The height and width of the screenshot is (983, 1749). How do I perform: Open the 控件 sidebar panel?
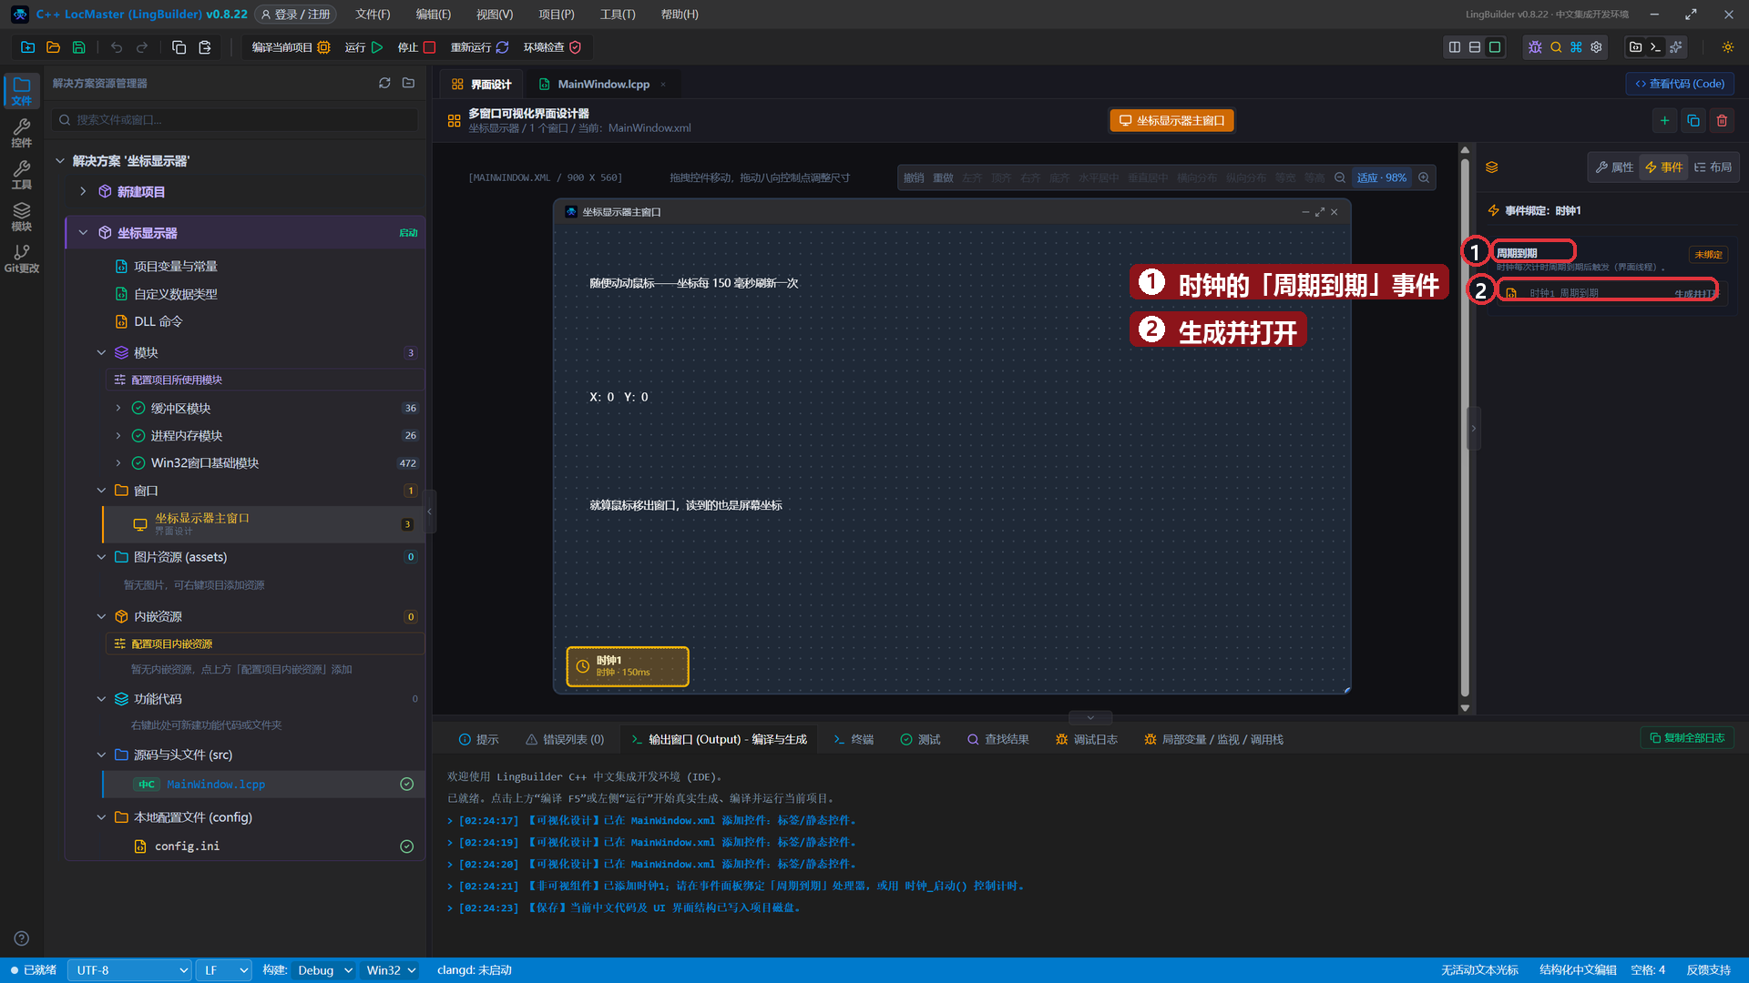(x=22, y=133)
